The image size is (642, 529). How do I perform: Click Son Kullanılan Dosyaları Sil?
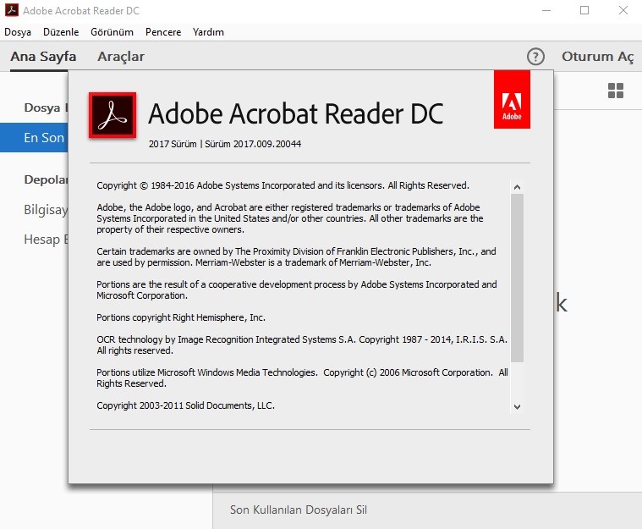click(298, 510)
